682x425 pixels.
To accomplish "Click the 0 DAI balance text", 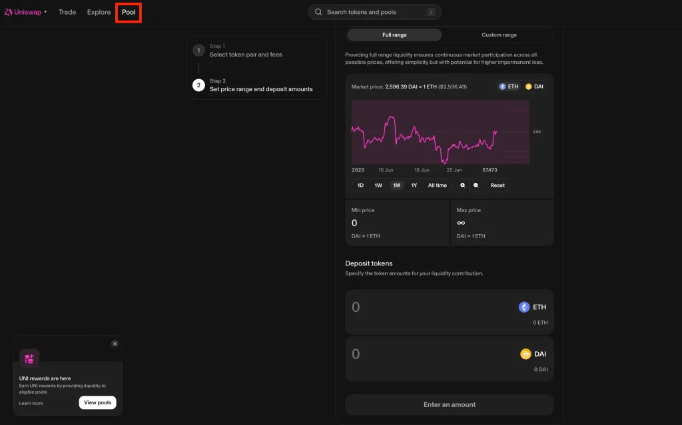I will [541, 370].
